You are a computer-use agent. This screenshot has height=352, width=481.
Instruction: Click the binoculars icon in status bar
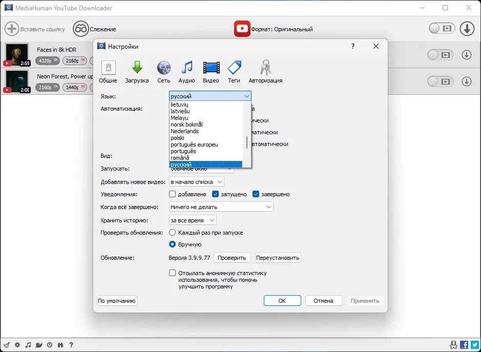[60, 345]
